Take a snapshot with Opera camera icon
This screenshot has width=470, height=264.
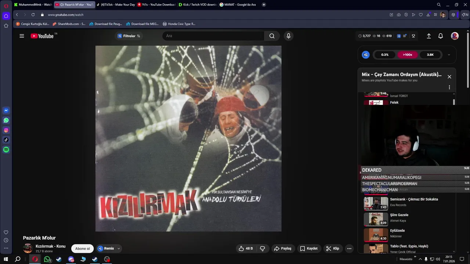coord(399,15)
